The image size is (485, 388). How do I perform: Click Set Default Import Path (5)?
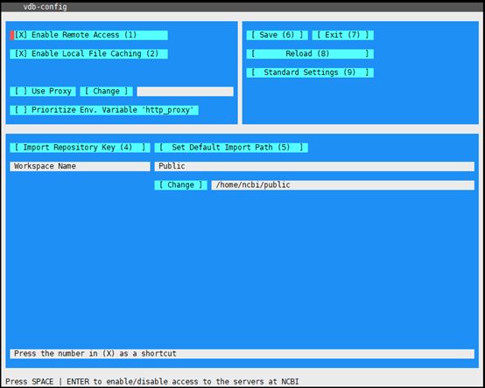click(231, 148)
